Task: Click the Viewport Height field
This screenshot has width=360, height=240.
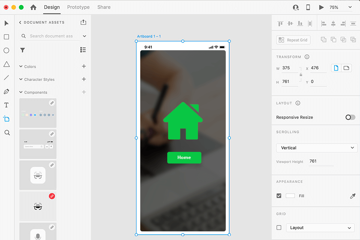Action: pyautogui.click(x=321, y=161)
